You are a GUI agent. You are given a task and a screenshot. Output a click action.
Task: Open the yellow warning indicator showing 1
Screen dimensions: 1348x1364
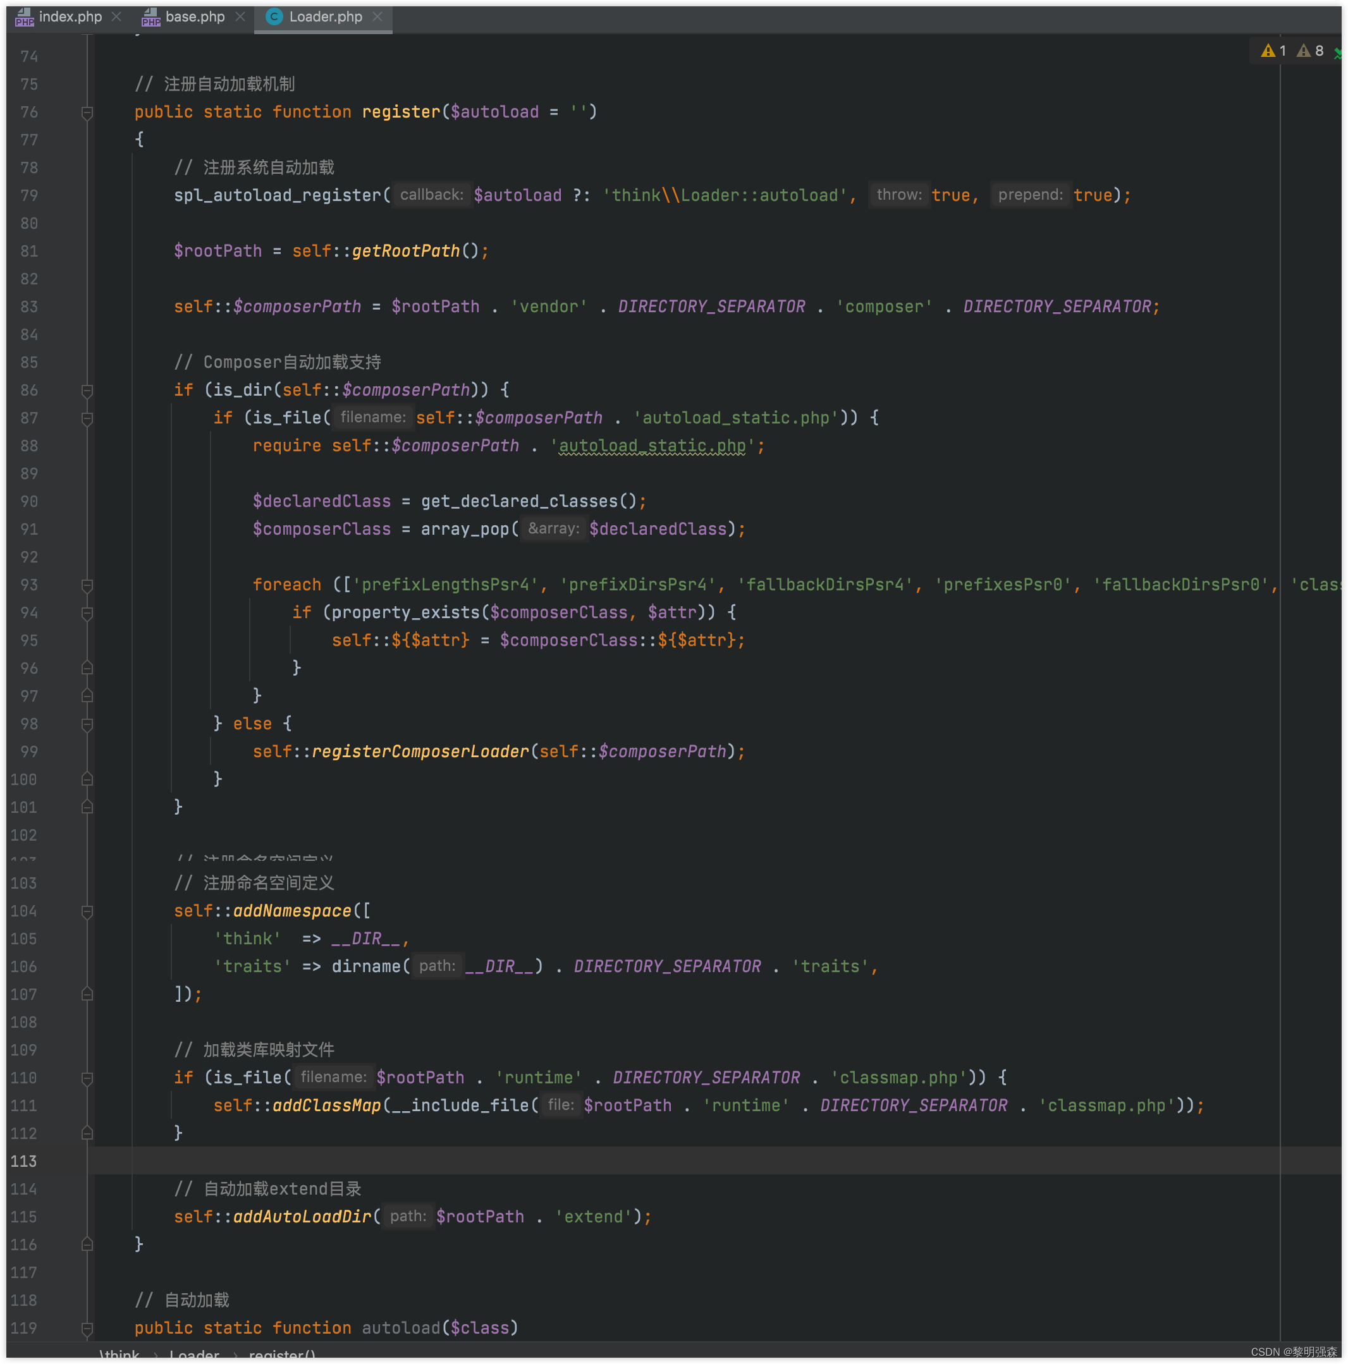(1274, 50)
